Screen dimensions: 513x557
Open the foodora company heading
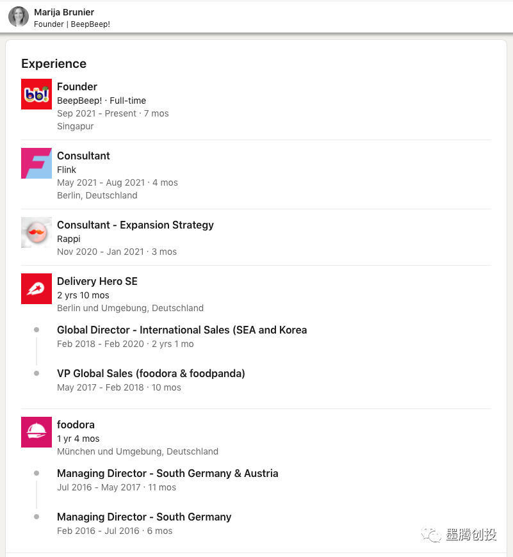coord(76,424)
